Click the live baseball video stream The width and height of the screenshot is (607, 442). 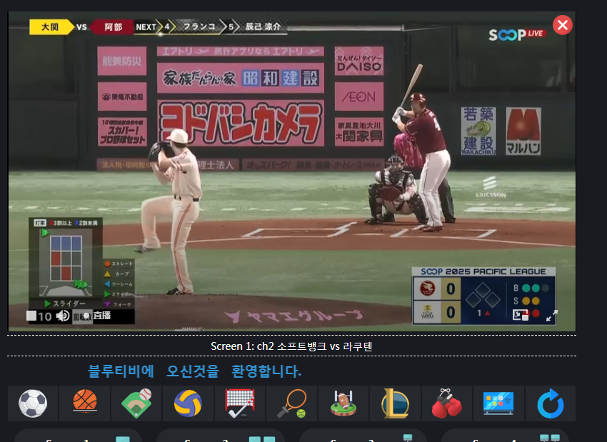(292, 171)
